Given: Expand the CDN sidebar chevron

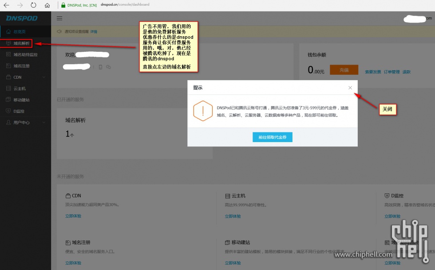Looking at the screenshot, I should click(44, 77).
